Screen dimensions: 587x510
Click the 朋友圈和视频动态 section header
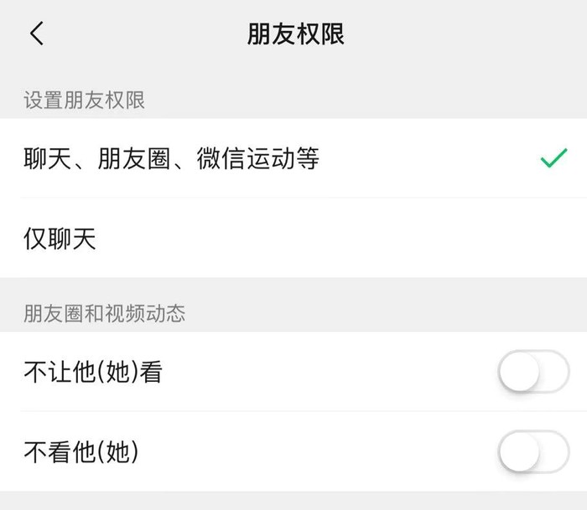pos(105,314)
